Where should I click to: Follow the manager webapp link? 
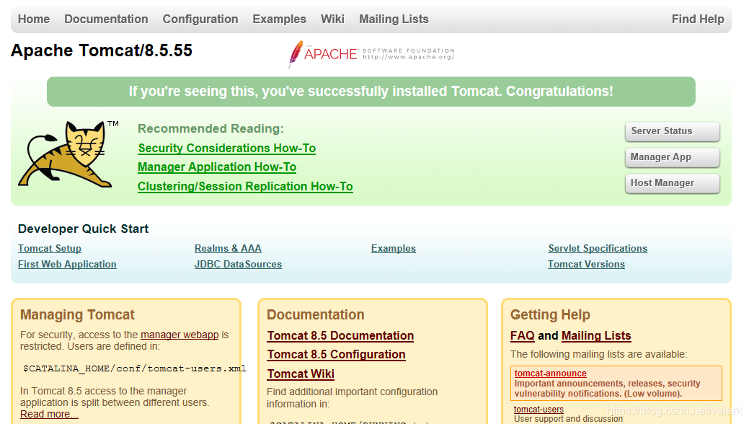tap(180, 335)
